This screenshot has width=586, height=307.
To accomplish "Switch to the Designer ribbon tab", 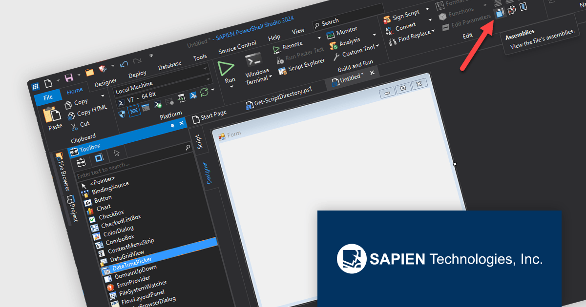I will coord(105,81).
